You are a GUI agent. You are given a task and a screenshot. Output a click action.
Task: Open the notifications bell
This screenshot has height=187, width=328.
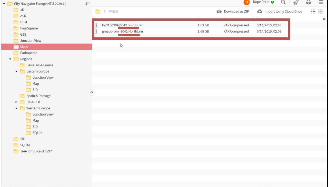pos(309,2)
